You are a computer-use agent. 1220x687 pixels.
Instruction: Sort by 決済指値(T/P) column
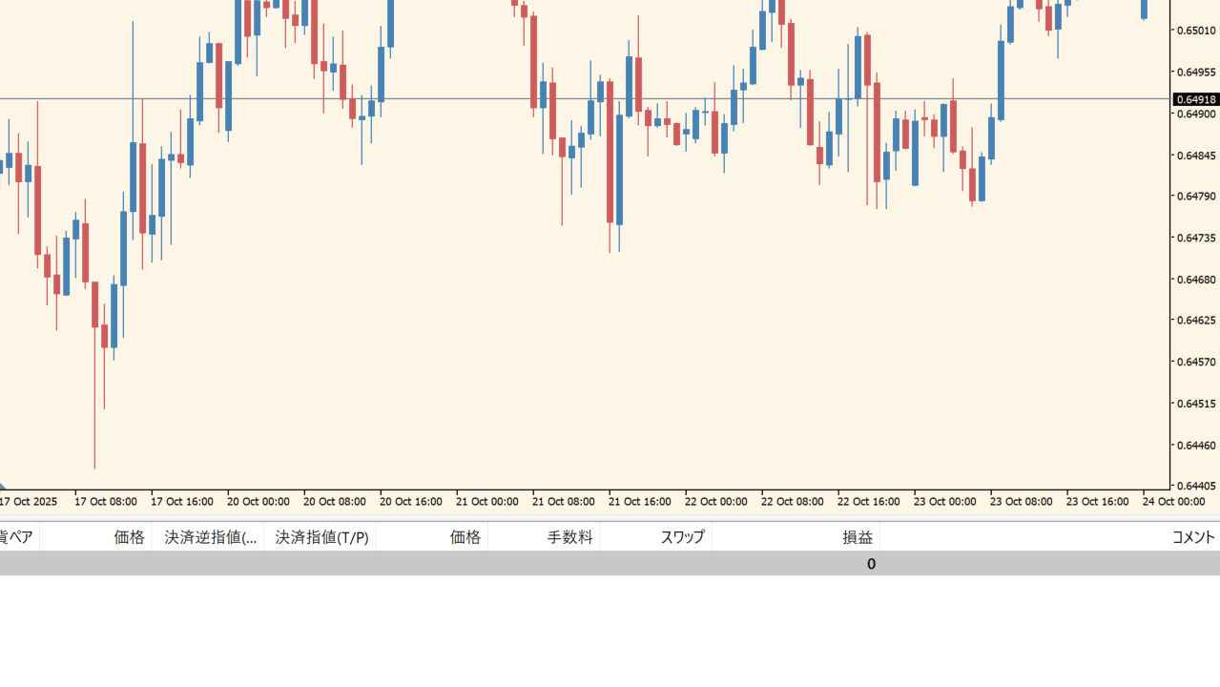click(x=321, y=537)
